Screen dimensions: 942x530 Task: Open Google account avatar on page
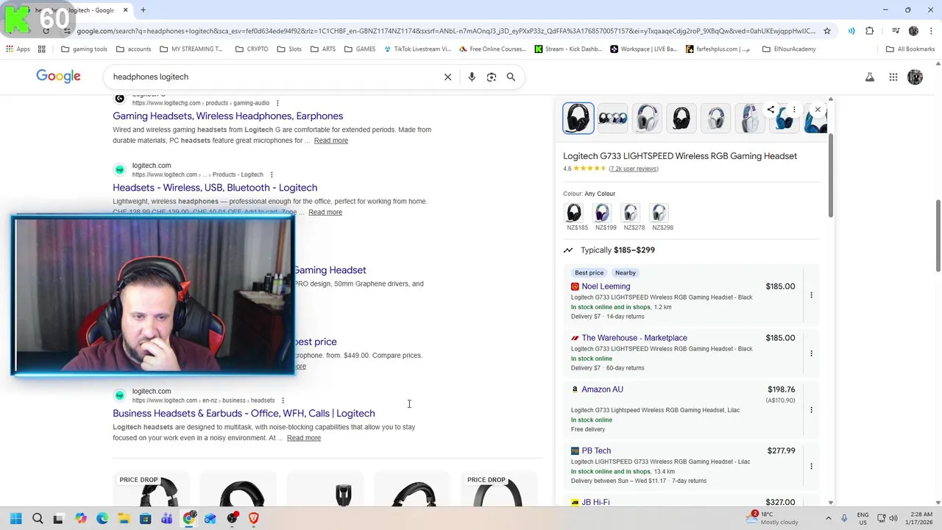[916, 77]
